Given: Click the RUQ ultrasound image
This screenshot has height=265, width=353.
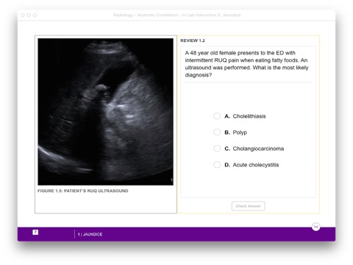Looking at the screenshot, I should coord(105,112).
